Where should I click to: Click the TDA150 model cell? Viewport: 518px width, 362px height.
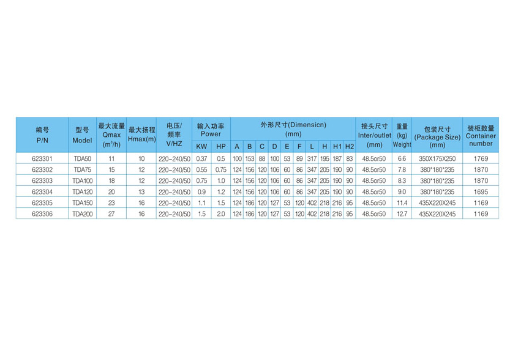(82, 203)
